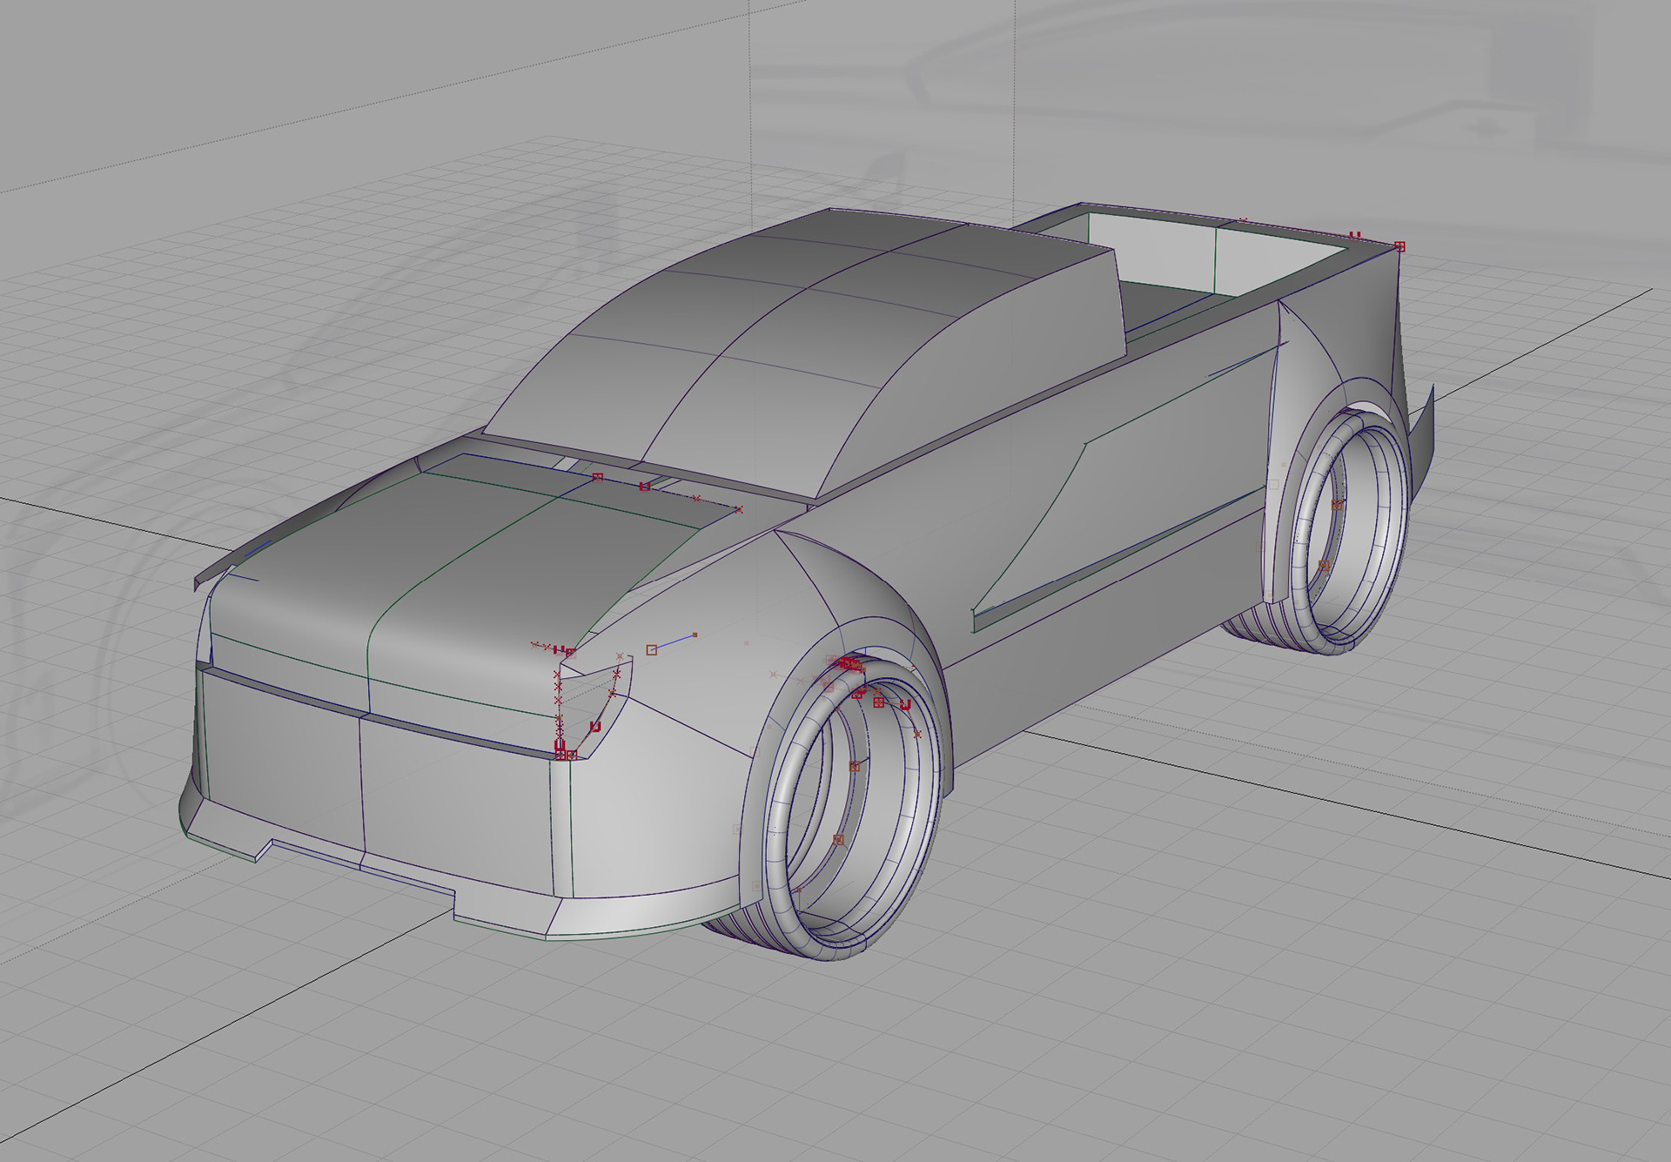Pick the red U marker at the hood rear edge
This screenshot has width=1671, height=1162.
coord(645,487)
